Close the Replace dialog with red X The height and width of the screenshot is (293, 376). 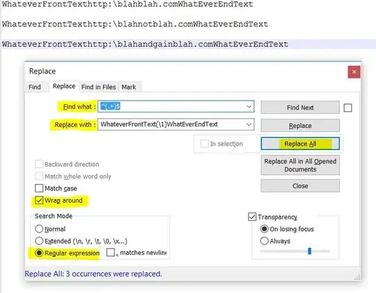(x=354, y=72)
